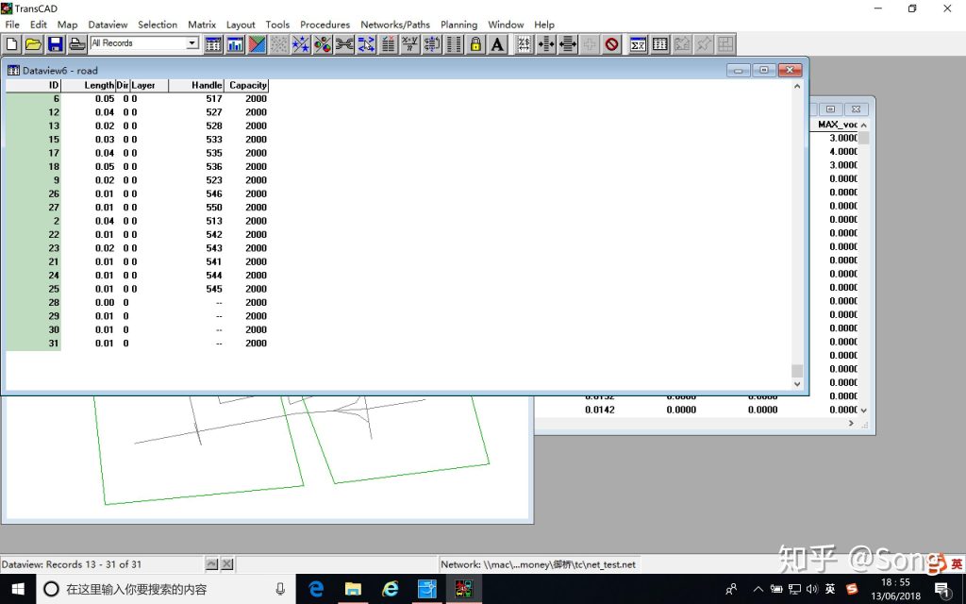Screen dimensions: 966x604
Task: Open the Planning menu
Action: (459, 25)
